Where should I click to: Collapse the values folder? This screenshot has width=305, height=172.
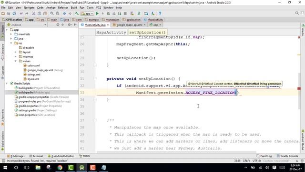pyautogui.click(x=16, y=61)
